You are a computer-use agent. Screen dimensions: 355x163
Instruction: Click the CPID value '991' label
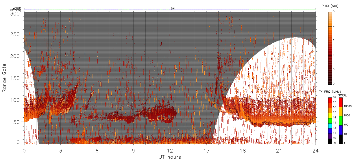coord(173,9)
